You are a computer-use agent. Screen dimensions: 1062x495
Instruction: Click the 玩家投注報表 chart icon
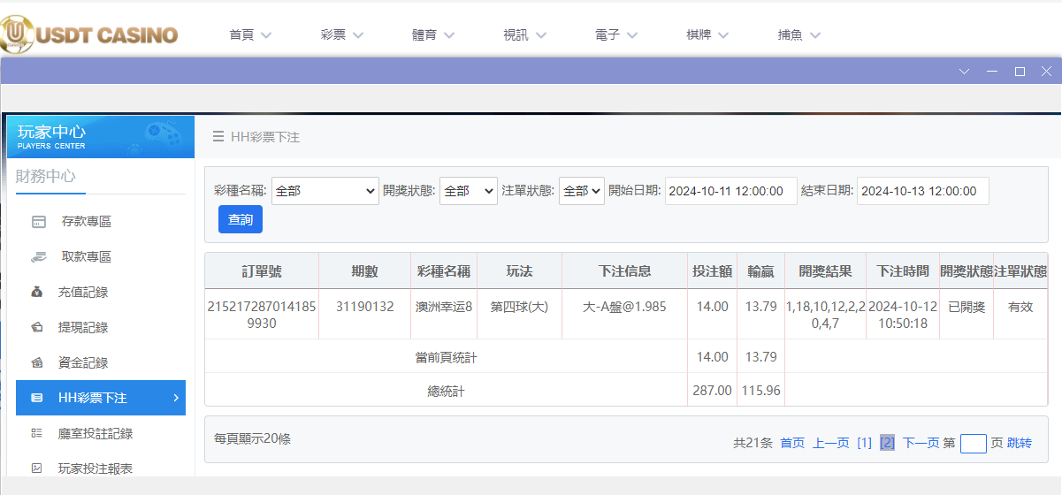tap(37, 468)
